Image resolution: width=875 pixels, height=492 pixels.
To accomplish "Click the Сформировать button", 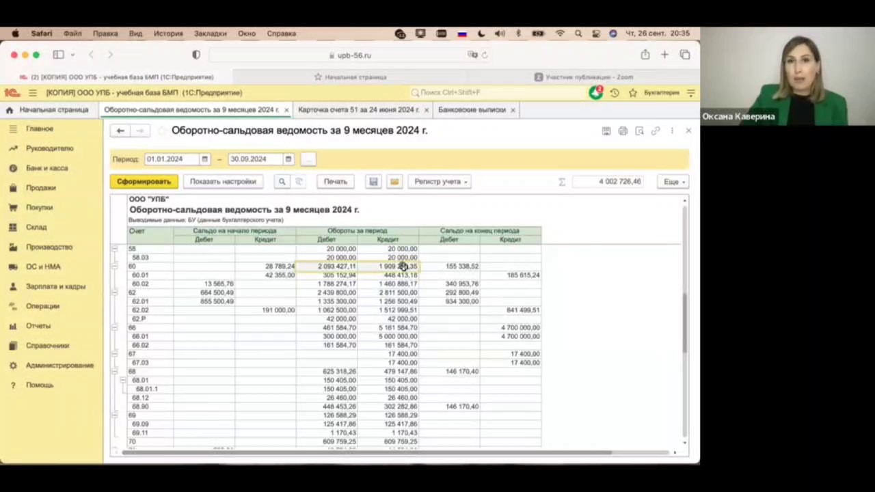I will pyautogui.click(x=144, y=182).
